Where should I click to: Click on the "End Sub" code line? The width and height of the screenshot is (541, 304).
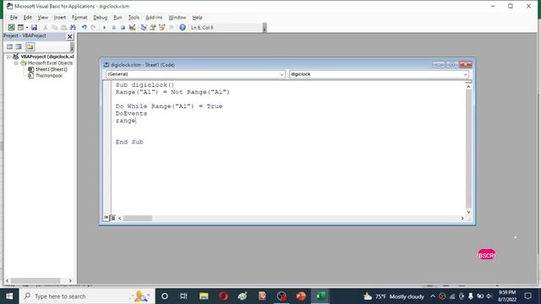129,142
